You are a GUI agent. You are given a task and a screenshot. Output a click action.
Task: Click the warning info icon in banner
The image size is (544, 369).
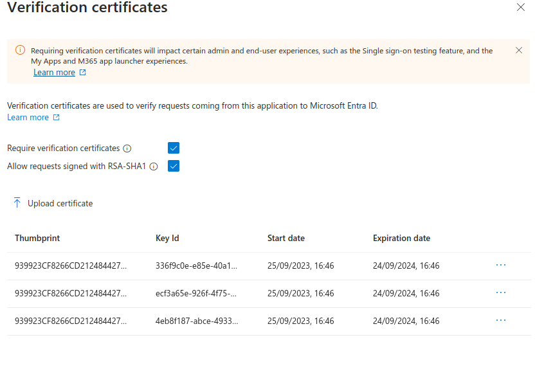[x=20, y=50]
